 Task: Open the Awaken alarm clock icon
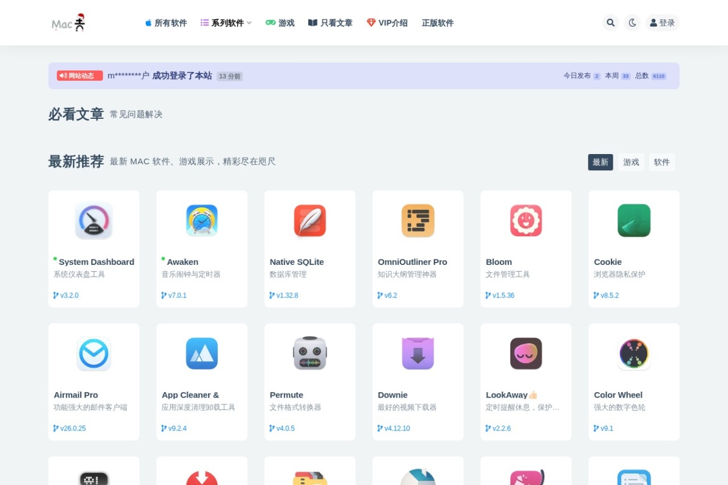click(201, 221)
